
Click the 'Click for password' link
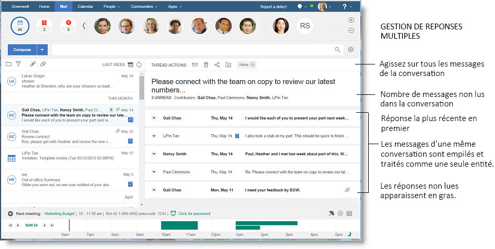pos(194,213)
